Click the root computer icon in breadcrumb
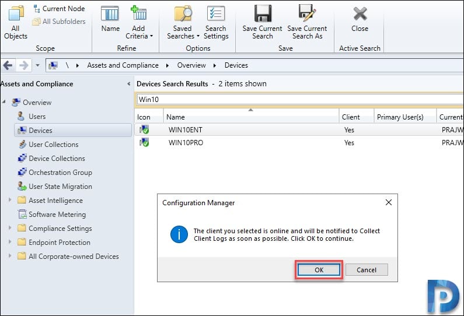The image size is (464, 316). [53, 65]
